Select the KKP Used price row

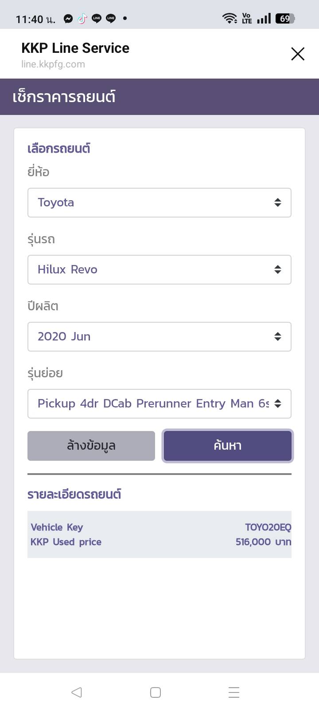159,542
